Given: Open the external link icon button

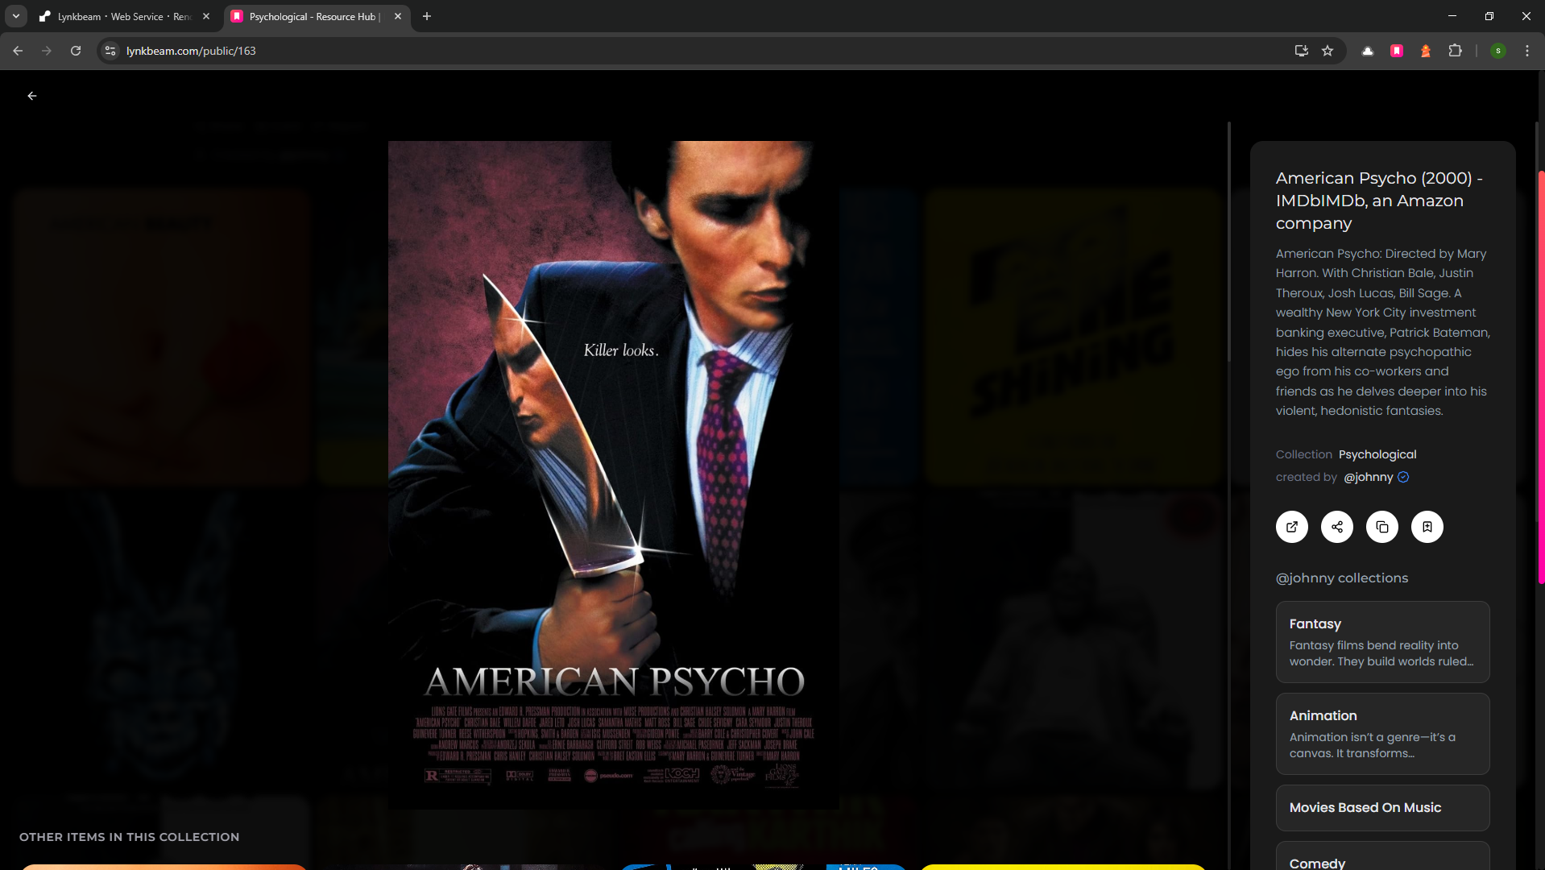Looking at the screenshot, I should click(x=1292, y=527).
